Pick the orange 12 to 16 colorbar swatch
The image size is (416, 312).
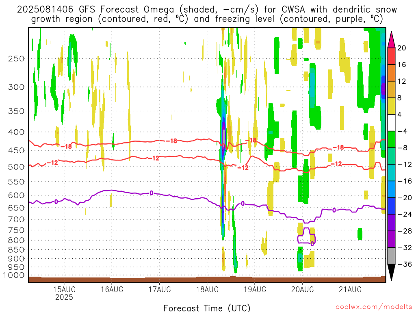[391, 73]
